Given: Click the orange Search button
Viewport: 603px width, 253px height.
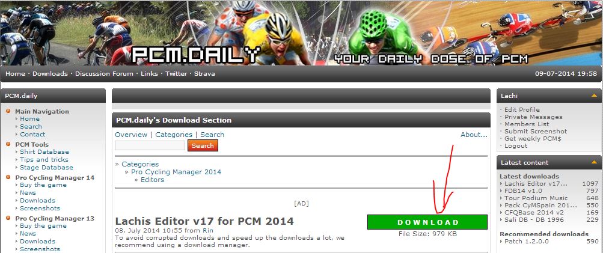Looking at the screenshot, I should (x=203, y=145).
